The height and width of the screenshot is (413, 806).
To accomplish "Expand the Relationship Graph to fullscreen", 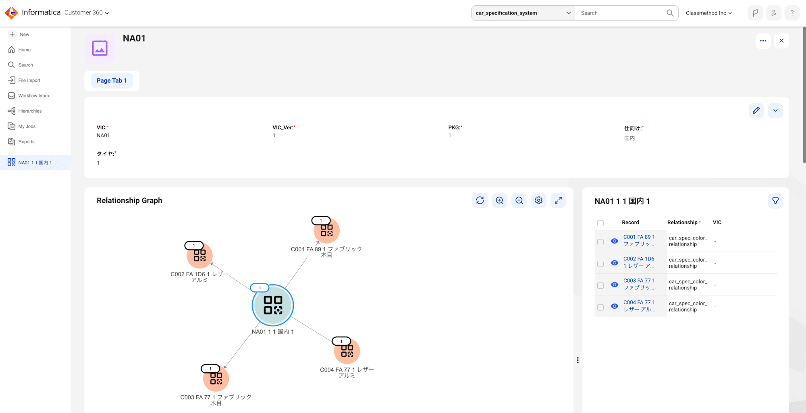I will tap(558, 200).
